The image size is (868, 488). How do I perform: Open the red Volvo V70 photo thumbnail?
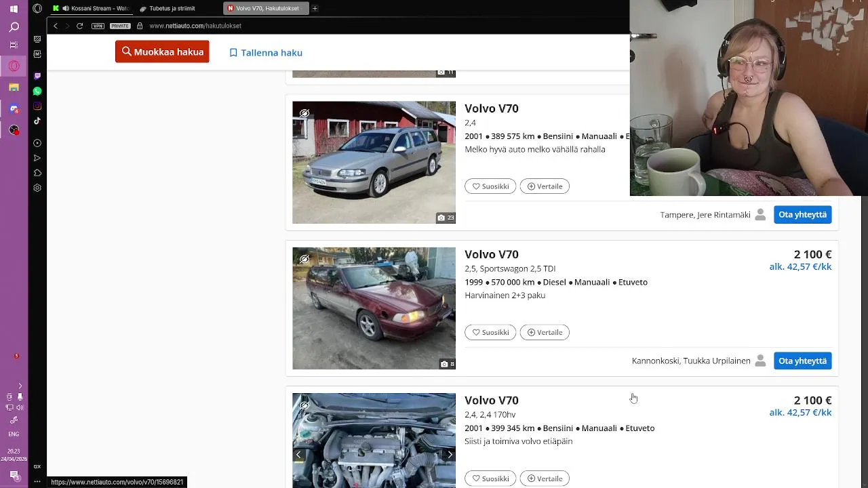[x=374, y=308]
